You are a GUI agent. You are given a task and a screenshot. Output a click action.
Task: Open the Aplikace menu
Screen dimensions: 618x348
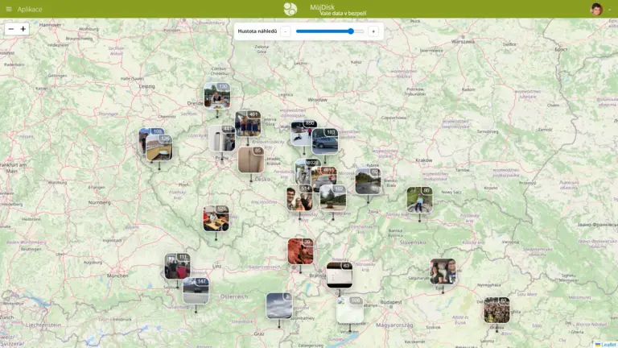[30, 9]
